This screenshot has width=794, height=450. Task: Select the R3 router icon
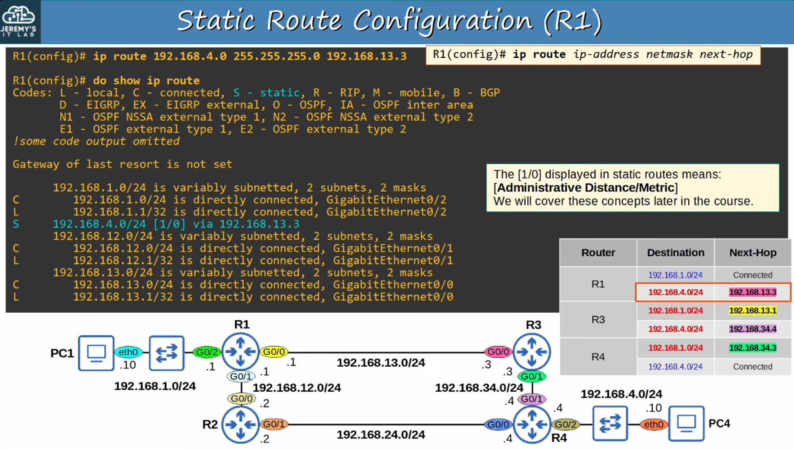coord(532,351)
